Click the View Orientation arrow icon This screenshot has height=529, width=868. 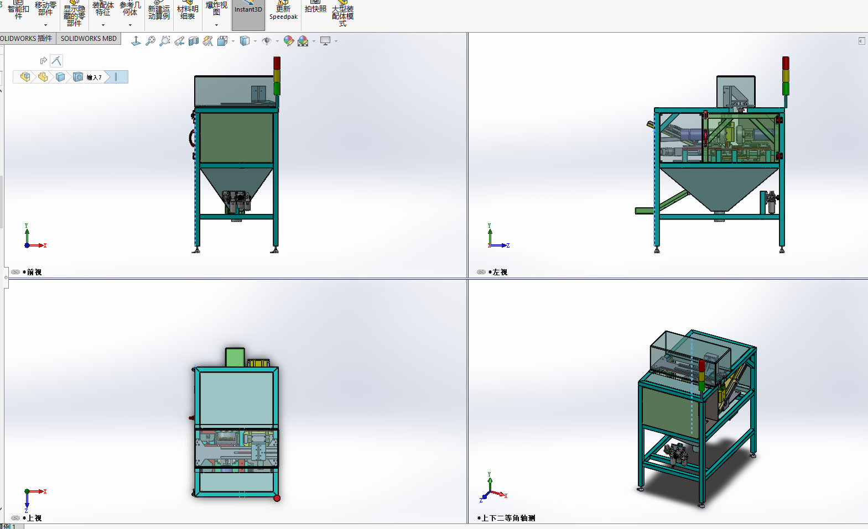(x=136, y=41)
